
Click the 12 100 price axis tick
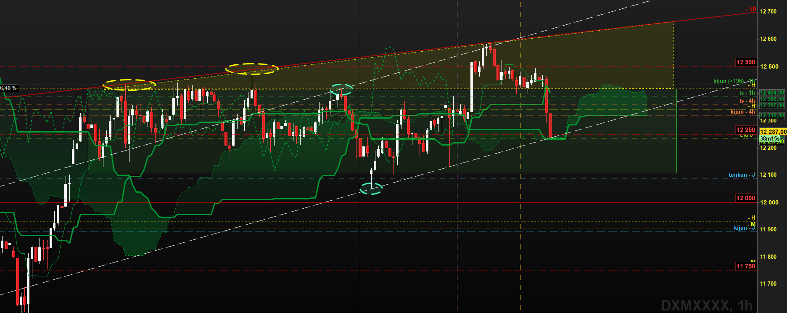click(x=768, y=175)
